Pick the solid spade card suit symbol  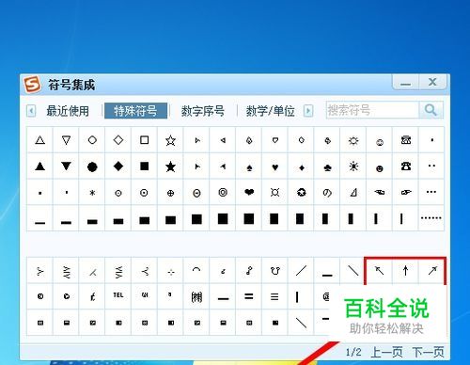tap(249, 167)
